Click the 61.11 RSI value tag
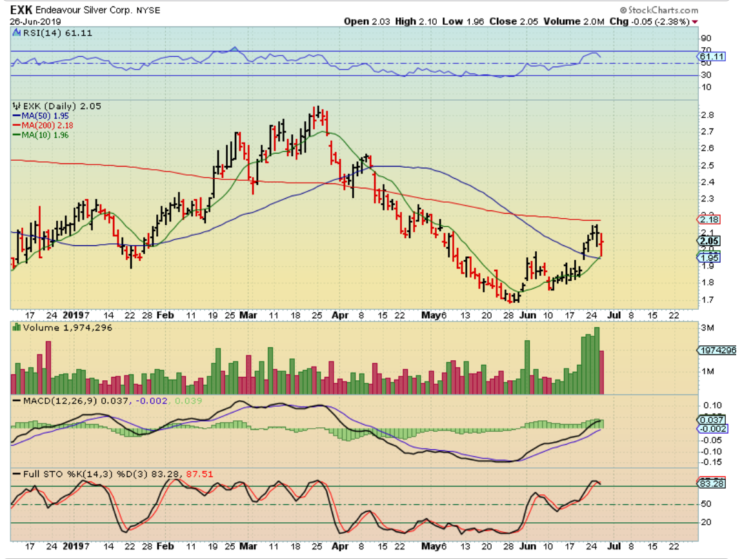The height and width of the screenshot is (559, 742). 712,56
